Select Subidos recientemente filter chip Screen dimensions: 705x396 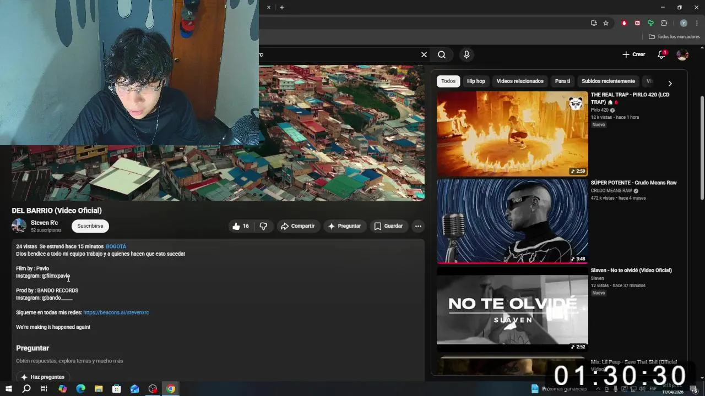pos(608,81)
